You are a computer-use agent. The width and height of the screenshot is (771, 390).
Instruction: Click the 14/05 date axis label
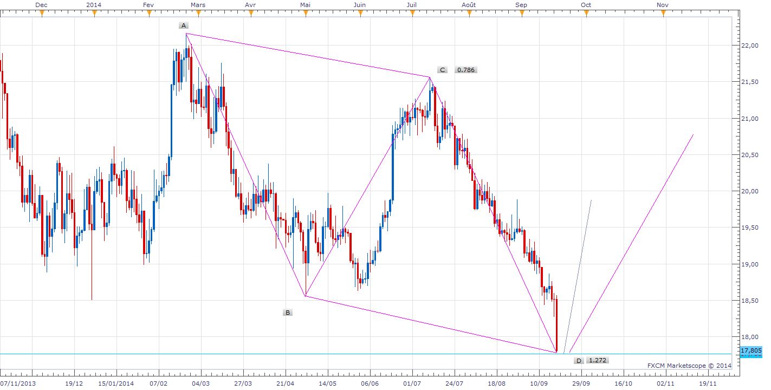pos(328,383)
